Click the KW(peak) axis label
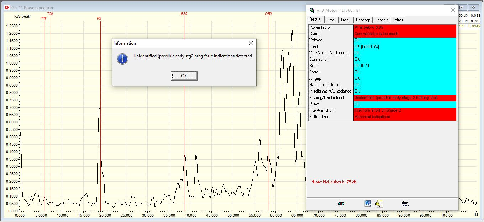484x222 pixels. pyautogui.click(x=23, y=17)
